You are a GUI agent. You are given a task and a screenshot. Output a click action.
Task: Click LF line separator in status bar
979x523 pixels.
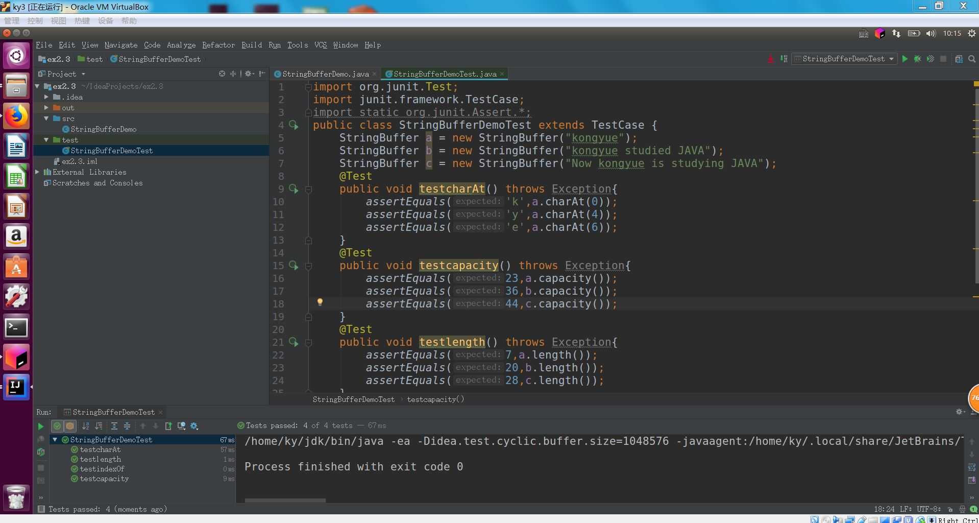(x=905, y=509)
